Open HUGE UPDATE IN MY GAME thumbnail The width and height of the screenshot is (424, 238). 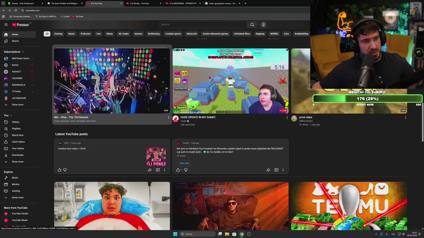click(x=231, y=81)
